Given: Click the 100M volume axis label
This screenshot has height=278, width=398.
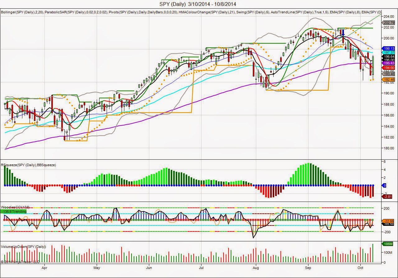Looking at the screenshot, I should pos(389,253).
